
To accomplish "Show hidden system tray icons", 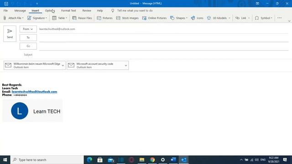I will click(x=241, y=160).
